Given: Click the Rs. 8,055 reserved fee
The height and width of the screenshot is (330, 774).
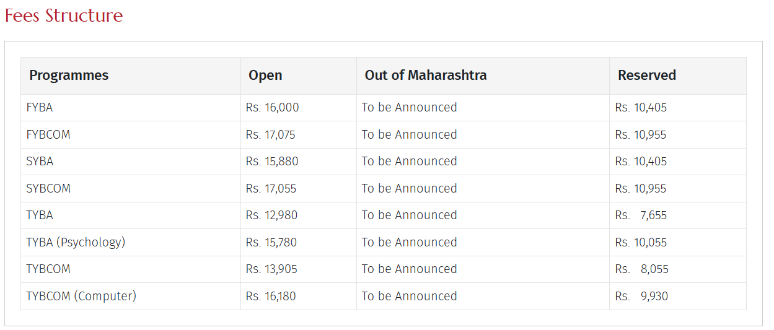Looking at the screenshot, I should (642, 269).
